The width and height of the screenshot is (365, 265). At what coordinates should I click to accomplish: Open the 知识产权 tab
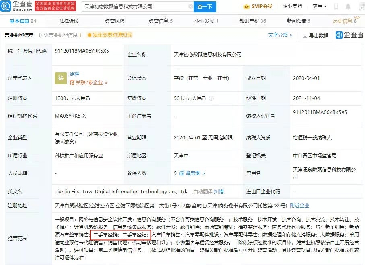[253, 21]
